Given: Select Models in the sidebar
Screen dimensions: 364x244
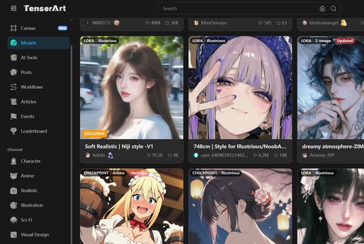Looking at the screenshot, I should pyautogui.click(x=38, y=42).
